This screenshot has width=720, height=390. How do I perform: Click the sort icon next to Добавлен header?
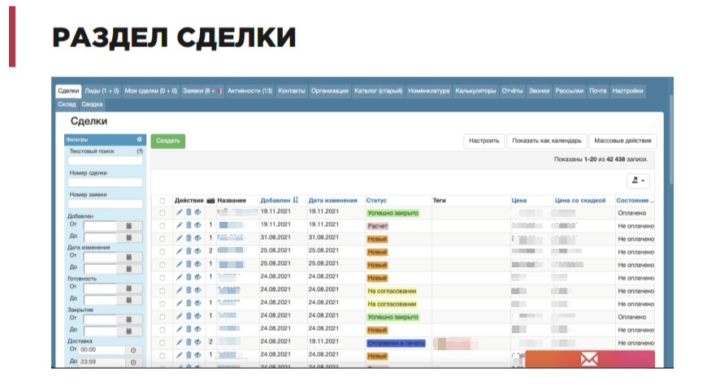pos(295,201)
